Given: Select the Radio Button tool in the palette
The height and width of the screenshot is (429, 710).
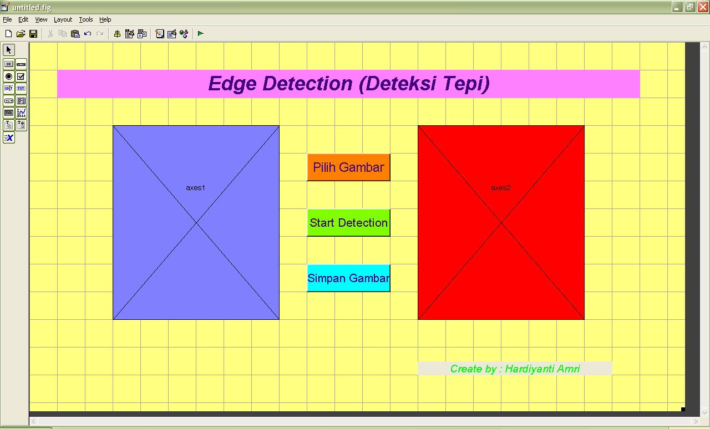Looking at the screenshot, I should coord(8,76).
